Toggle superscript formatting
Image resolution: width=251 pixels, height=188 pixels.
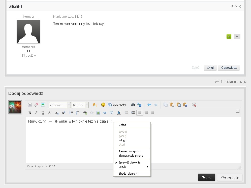pyautogui.click(x=64, y=113)
